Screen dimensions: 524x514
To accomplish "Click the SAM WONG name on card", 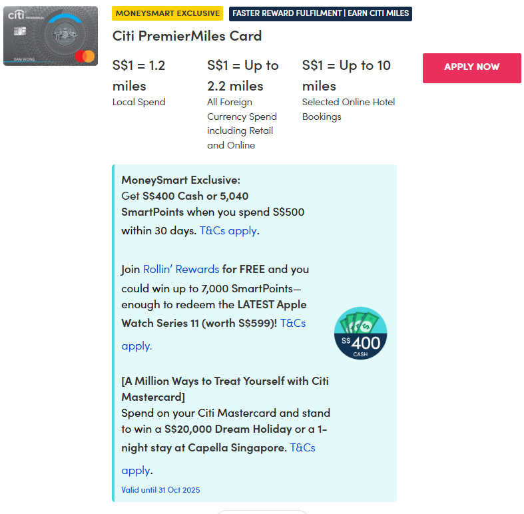I will [15, 60].
